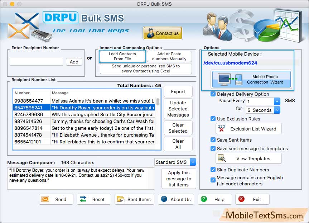
Task: Apply this message to list items
Action: click(179, 179)
